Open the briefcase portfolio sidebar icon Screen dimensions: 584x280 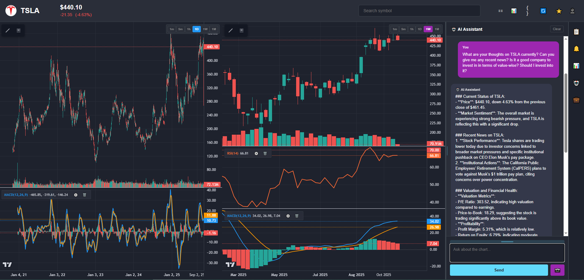pyautogui.click(x=576, y=100)
